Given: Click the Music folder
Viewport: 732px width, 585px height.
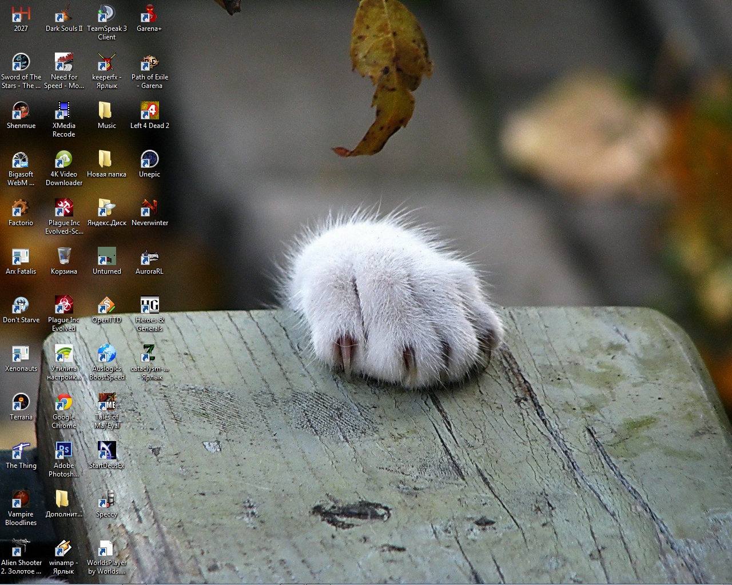Looking at the screenshot, I should click(x=106, y=111).
